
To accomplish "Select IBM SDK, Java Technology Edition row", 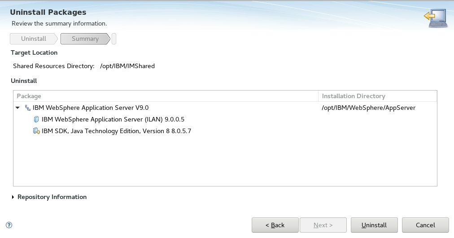I will 225,131.
